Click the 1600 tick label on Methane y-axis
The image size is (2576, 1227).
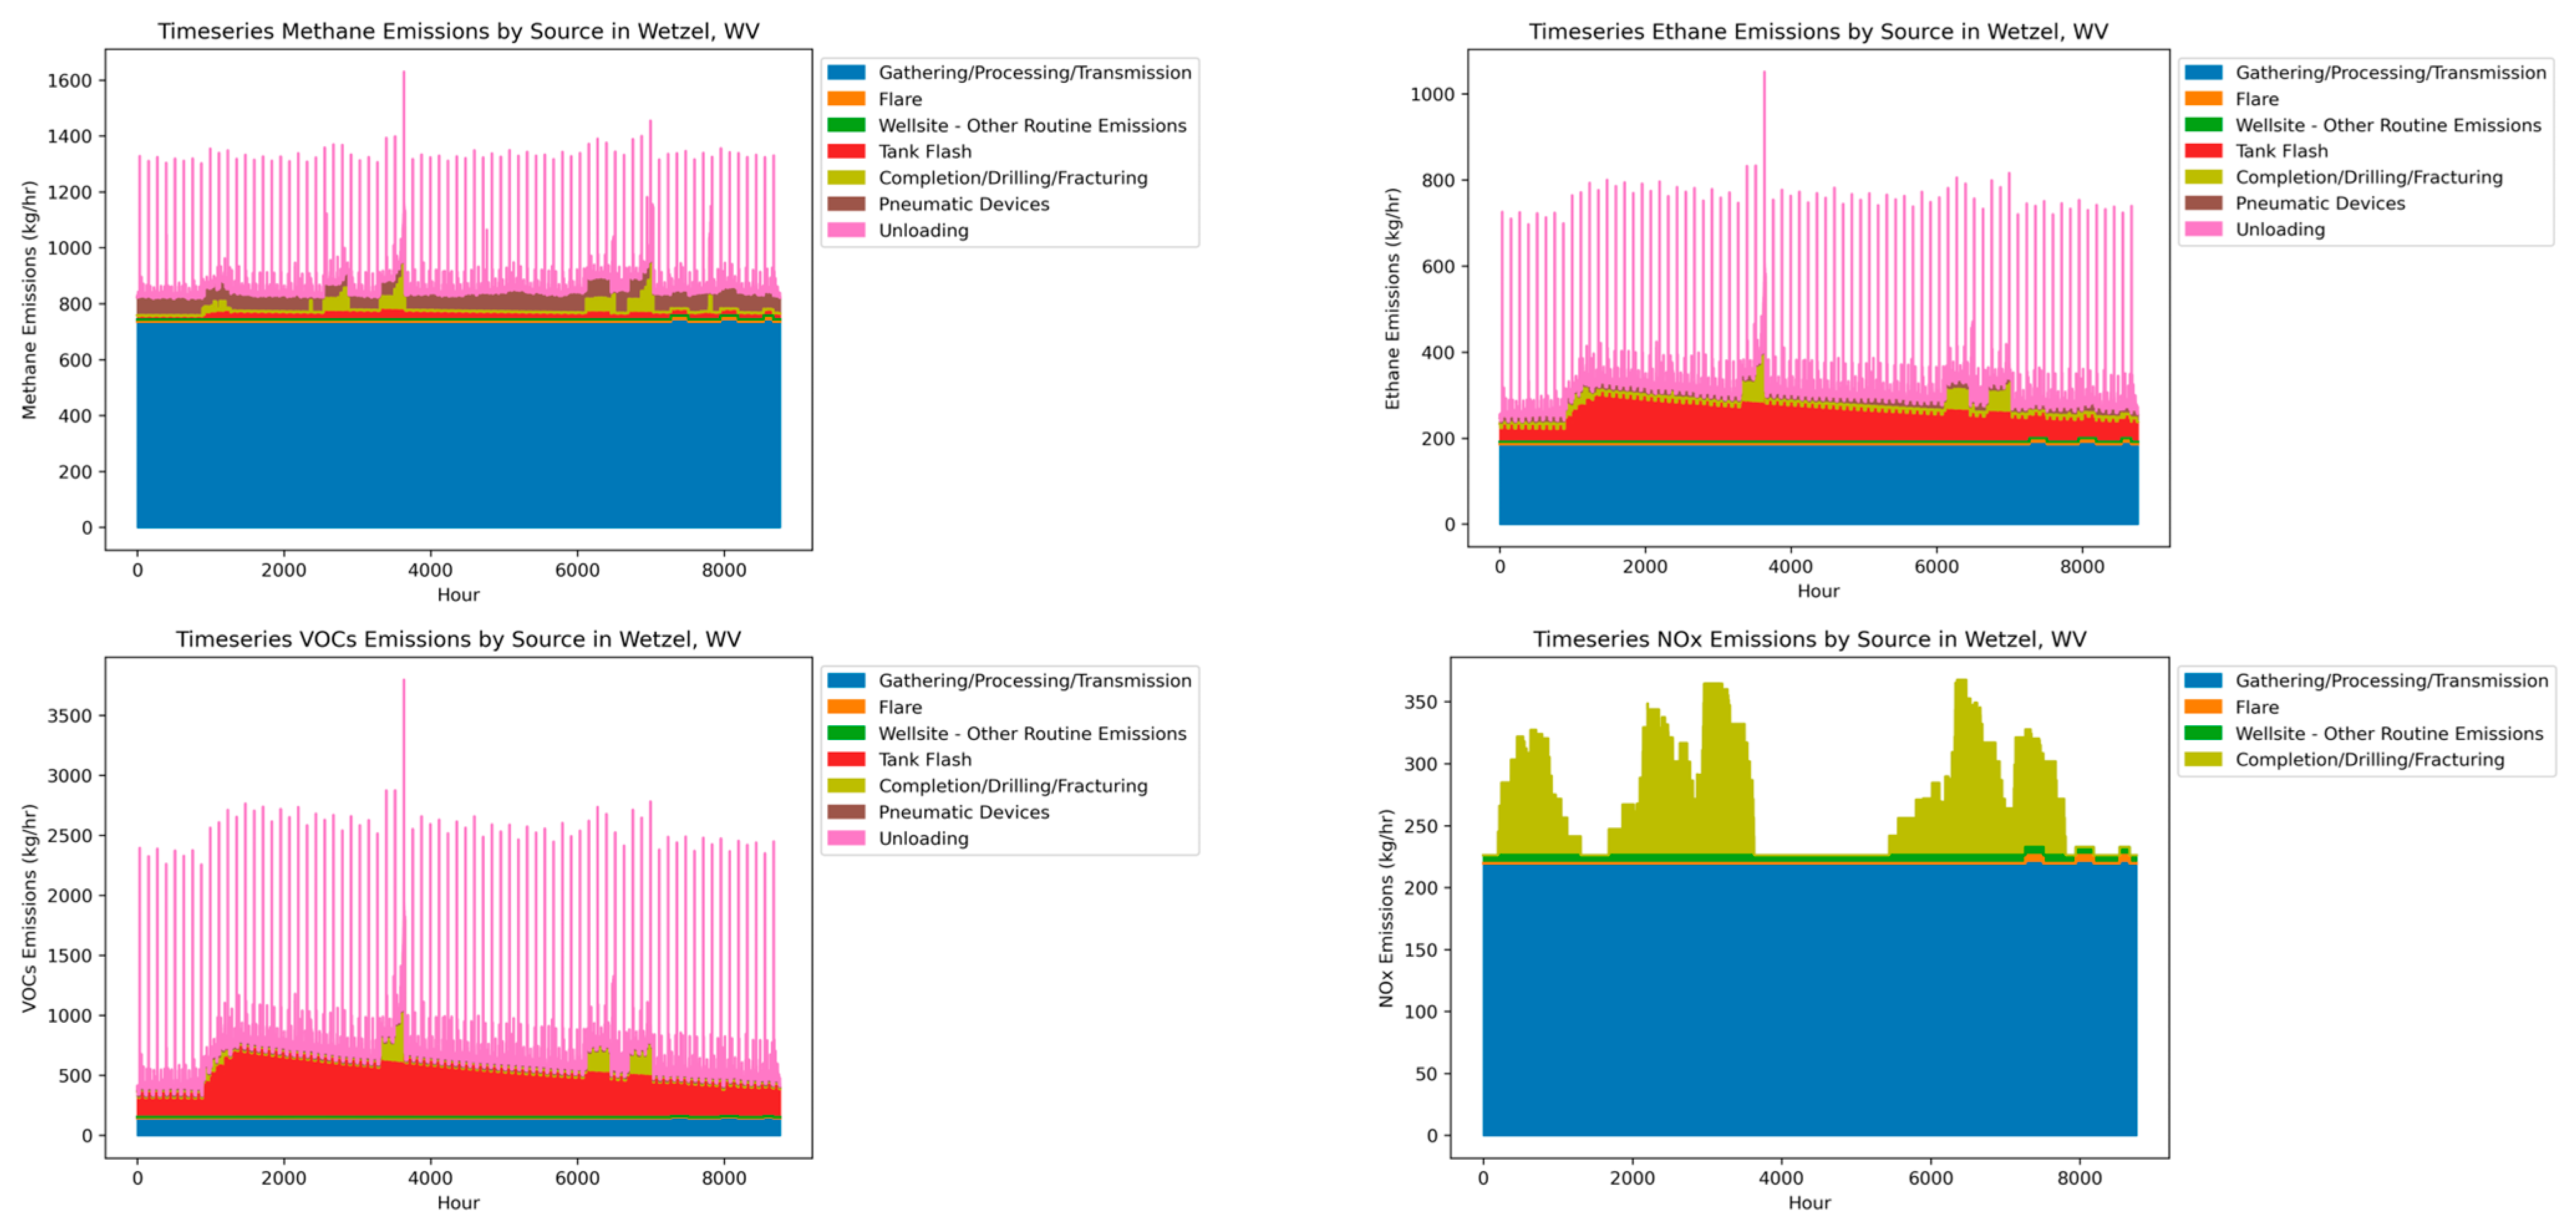[x=69, y=81]
